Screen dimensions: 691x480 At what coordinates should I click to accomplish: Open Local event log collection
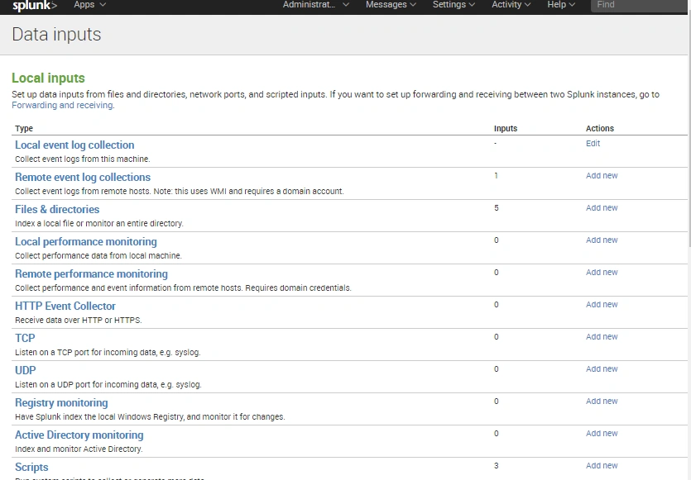74,145
